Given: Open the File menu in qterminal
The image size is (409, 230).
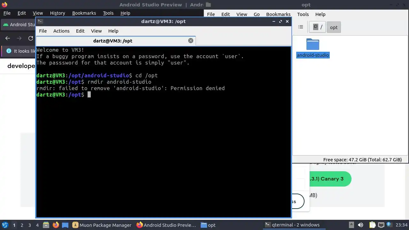Looking at the screenshot, I should 43,31.
